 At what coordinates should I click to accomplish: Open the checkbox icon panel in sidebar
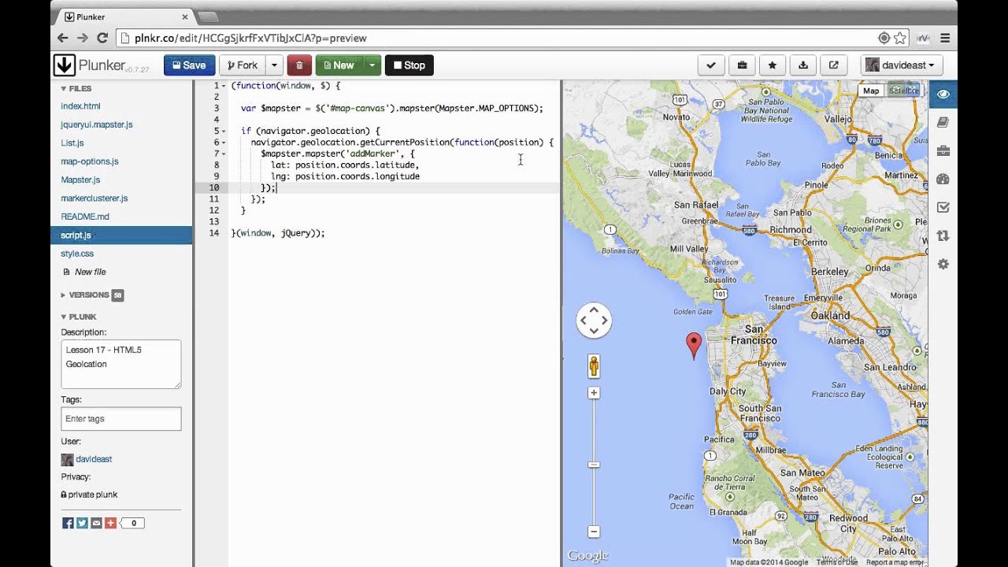point(943,208)
